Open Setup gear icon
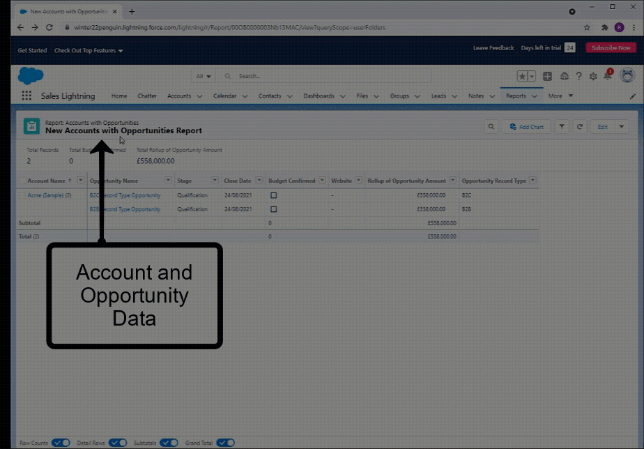This screenshot has width=644, height=449. (593, 76)
